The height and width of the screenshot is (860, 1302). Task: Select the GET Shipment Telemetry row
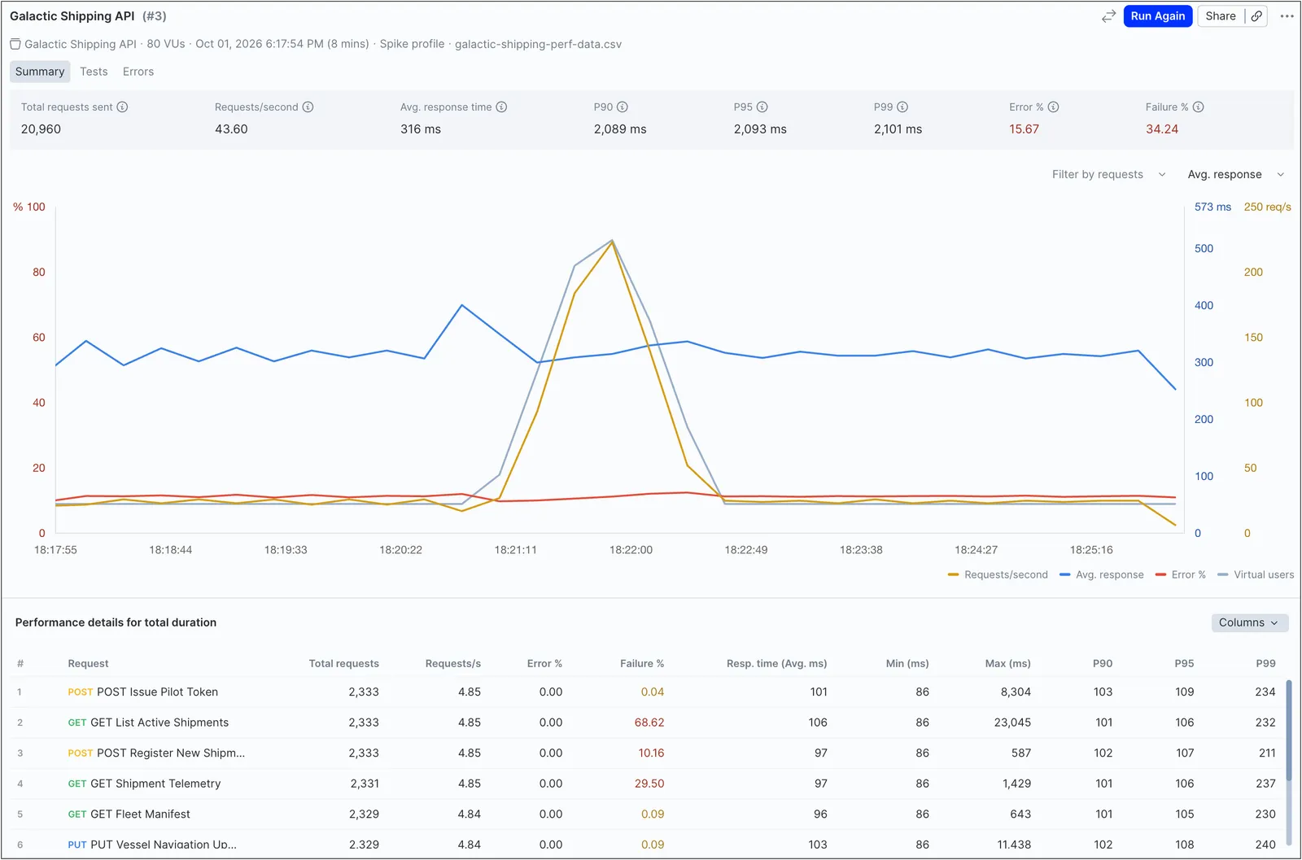pyautogui.click(x=648, y=784)
